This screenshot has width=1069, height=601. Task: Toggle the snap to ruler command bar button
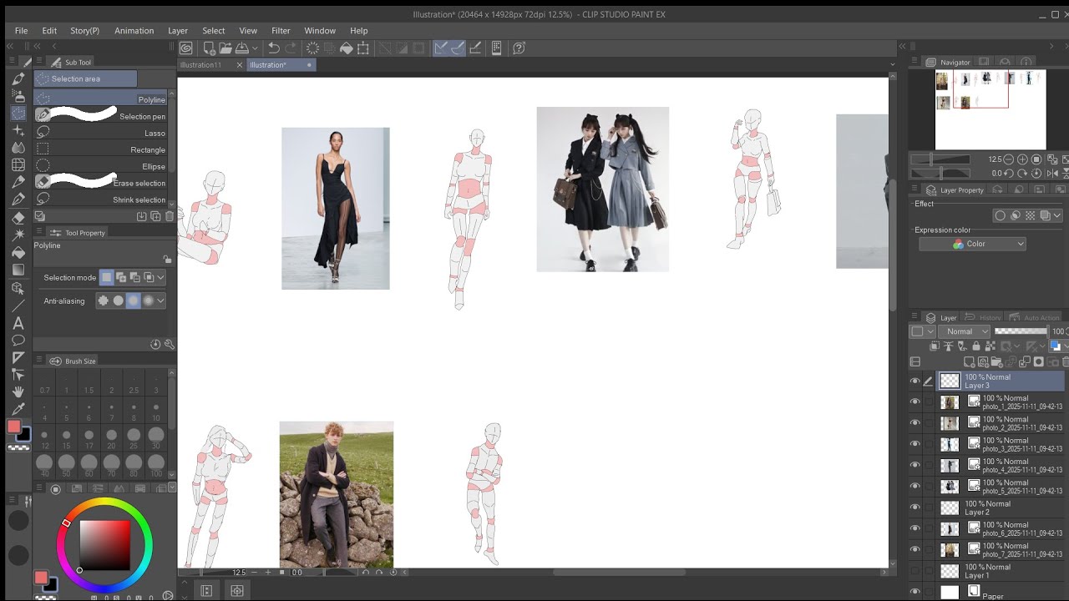click(441, 48)
